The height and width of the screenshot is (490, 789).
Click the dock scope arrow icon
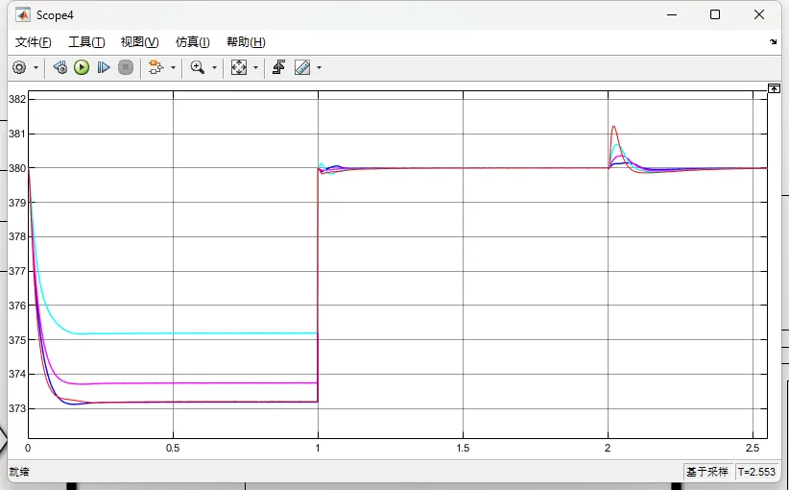click(x=774, y=42)
